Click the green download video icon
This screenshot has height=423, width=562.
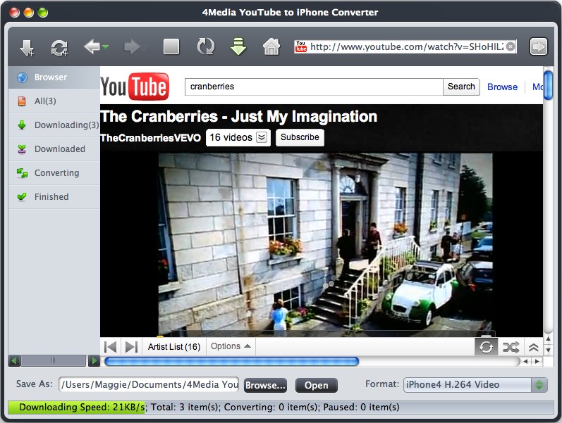click(238, 46)
